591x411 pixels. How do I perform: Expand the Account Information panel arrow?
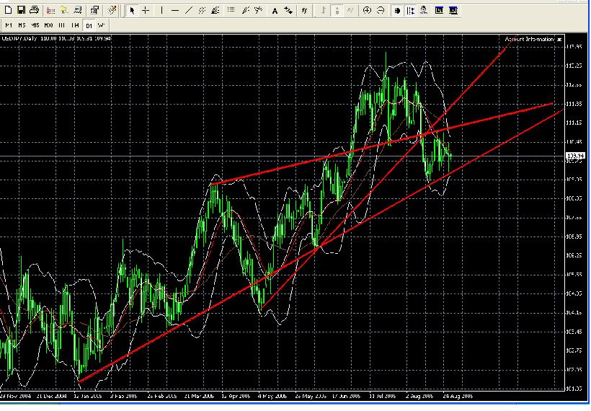click(559, 39)
